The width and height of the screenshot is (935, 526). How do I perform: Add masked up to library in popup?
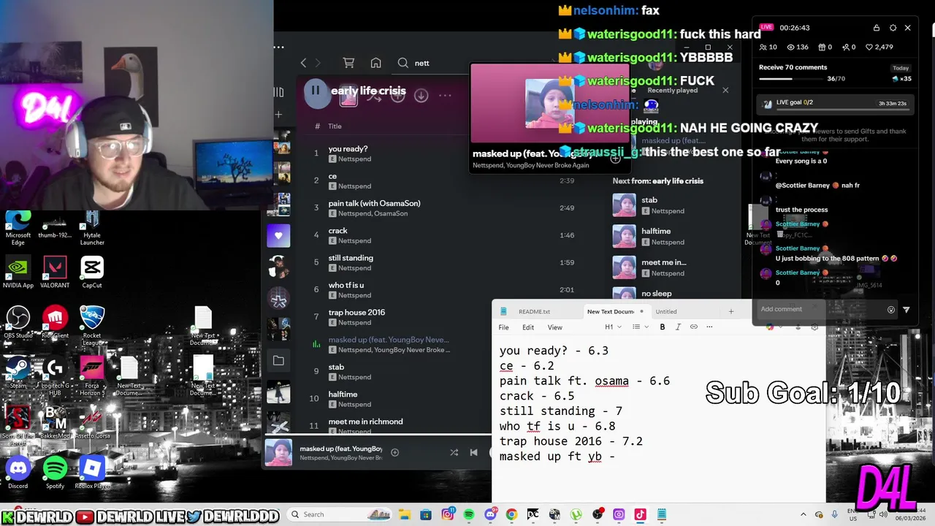[x=615, y=158]
